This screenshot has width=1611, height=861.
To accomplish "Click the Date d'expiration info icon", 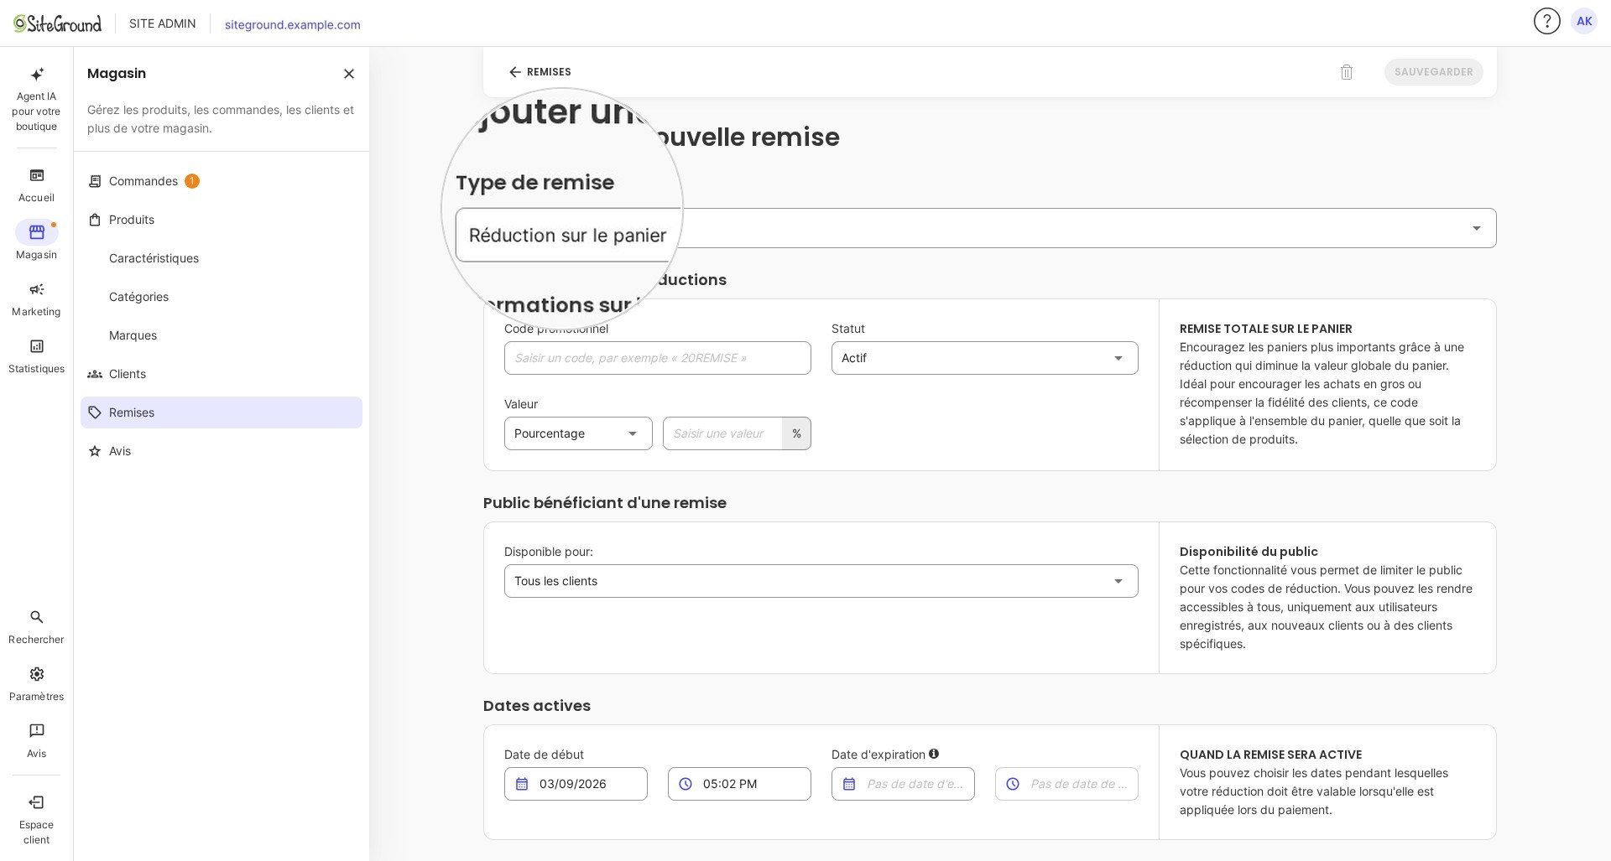I will pyautogui.click(x=934, y=754).
